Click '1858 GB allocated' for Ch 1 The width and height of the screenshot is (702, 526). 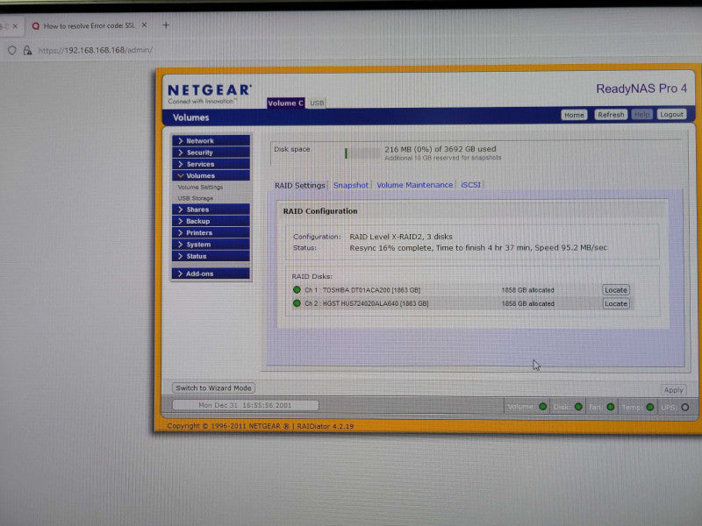(528, 290)
